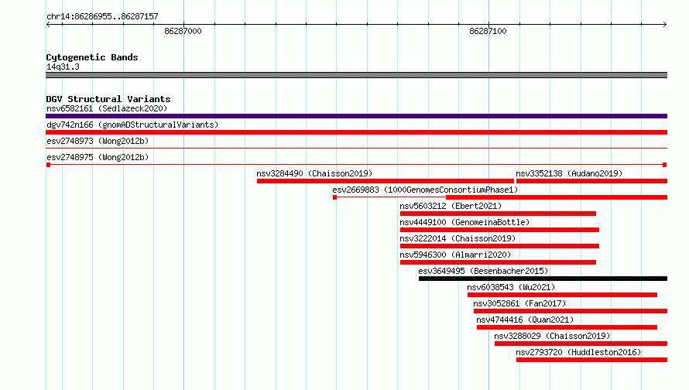The image size is (689, 390).
Task: Select the nsv3352138 red variant bar
Action: click(592, 181)
